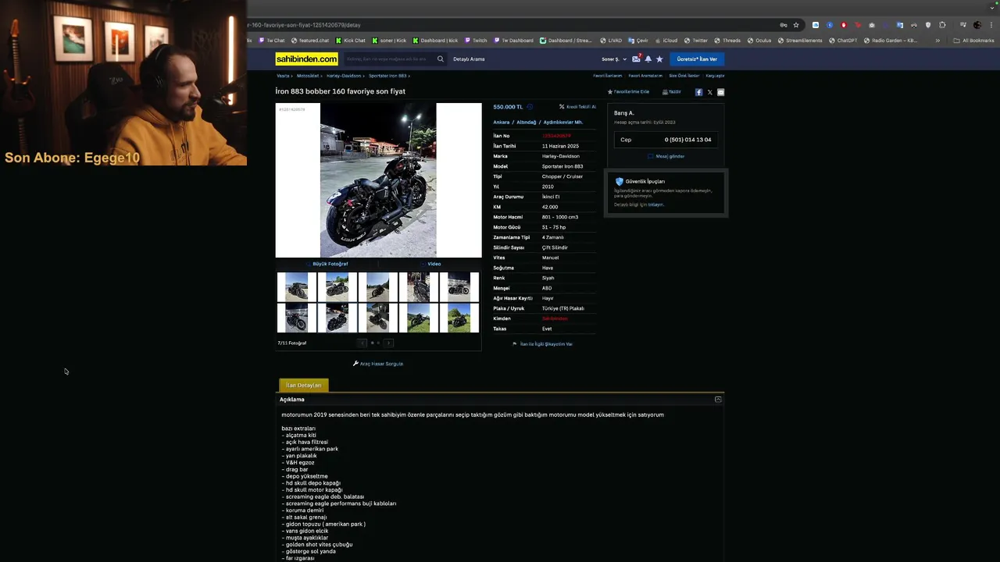Viewport: 1000px width, 562px height.
Task: Open the LIVAD bookmark
Action: point(611,41)
